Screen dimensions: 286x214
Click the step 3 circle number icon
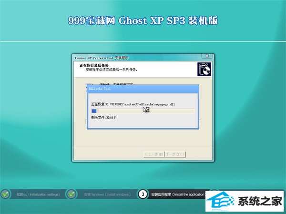(143, 194)
